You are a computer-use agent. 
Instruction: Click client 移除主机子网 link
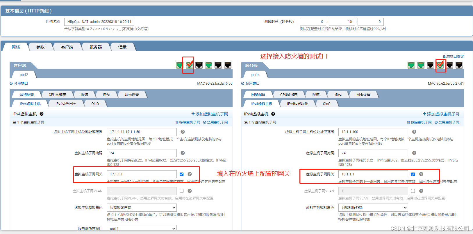[188, 122]
